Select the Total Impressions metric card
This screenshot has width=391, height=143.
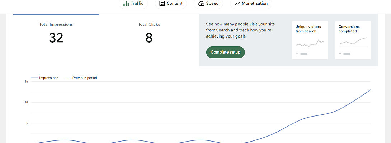(x=56, y=33)
